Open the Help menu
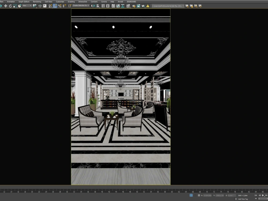268x201 pixels. [x=112, y=2]
